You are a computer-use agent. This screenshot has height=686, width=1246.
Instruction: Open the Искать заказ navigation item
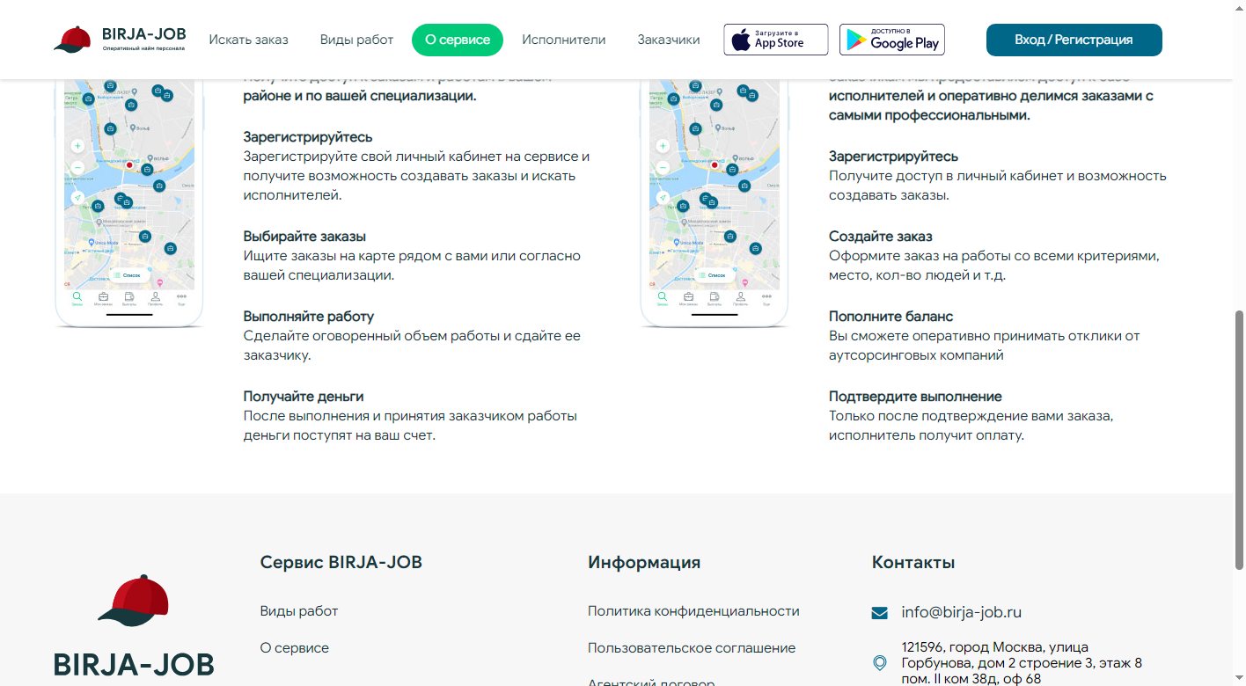click(249, 40)
